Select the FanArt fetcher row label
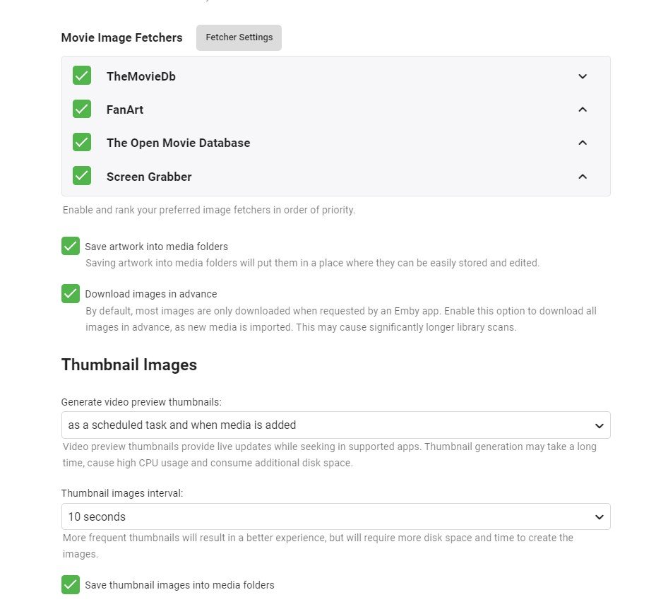This screenshot has width=668, height=614. 125,110
